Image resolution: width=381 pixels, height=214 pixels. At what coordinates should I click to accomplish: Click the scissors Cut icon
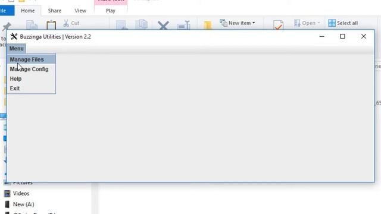point(66,23)
